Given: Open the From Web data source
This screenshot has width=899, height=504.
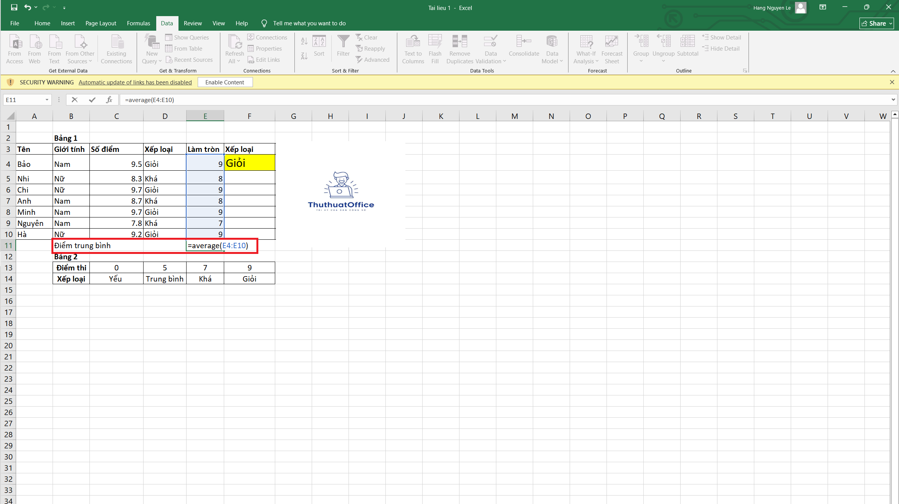Looking at the screenshot, I should pyautogui.click(x=35, y=48).
